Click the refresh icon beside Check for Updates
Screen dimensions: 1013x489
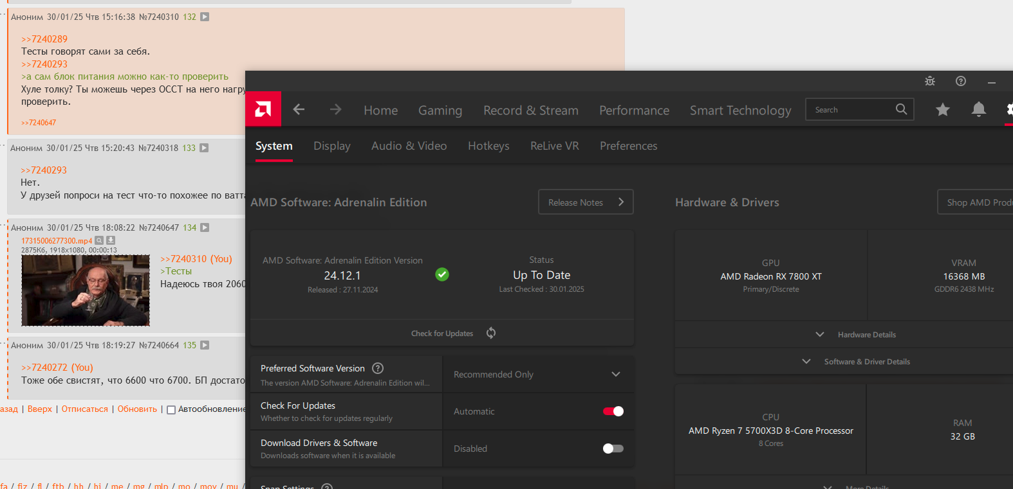pyautogui.click(x=491, y=333)
